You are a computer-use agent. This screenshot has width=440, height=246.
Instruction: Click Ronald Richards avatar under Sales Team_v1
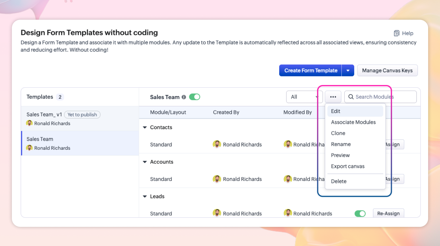point(29,123)
